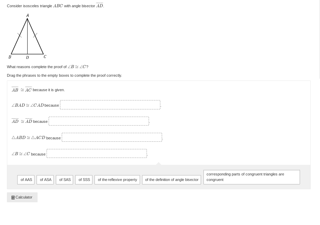320x225 pixels.
Task: Click the "because it is given" statement
Action: pos(49,90)
